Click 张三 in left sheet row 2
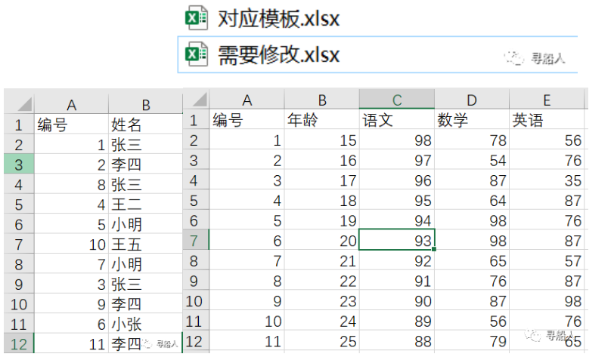Viewport: 614px width, 360px height. click(146, 144)
